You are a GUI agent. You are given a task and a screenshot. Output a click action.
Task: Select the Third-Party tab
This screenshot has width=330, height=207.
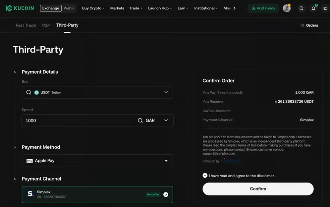tap(67, 25)
